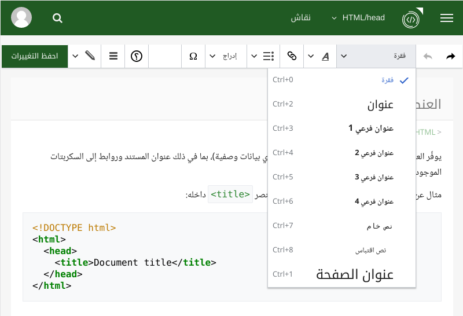Select عنوان الصفحة page title option
The width and height of the screenshot is (463, 316).
click(x=341, y=274)
